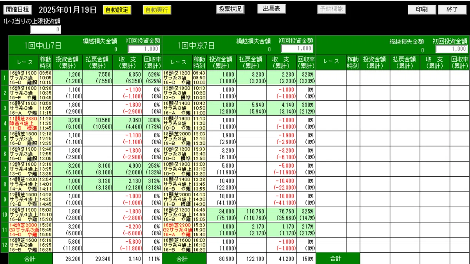
Task: Click red race cell 14頭芝2000 G3サラ系3歳
Action: coord(23,230)
